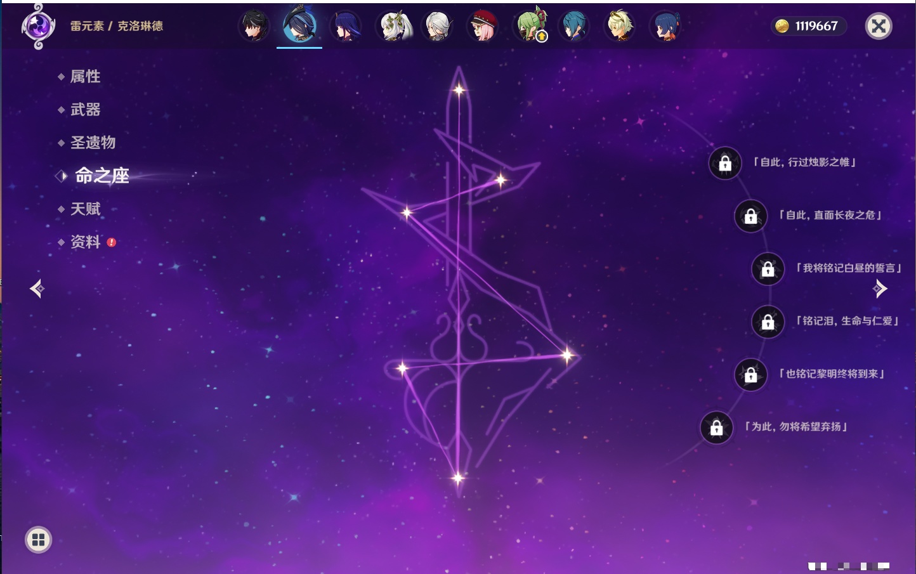Click lock icon for 「自此, 直面长夜之危」
This screenshot has width=916, height=574.
point(750,216)
